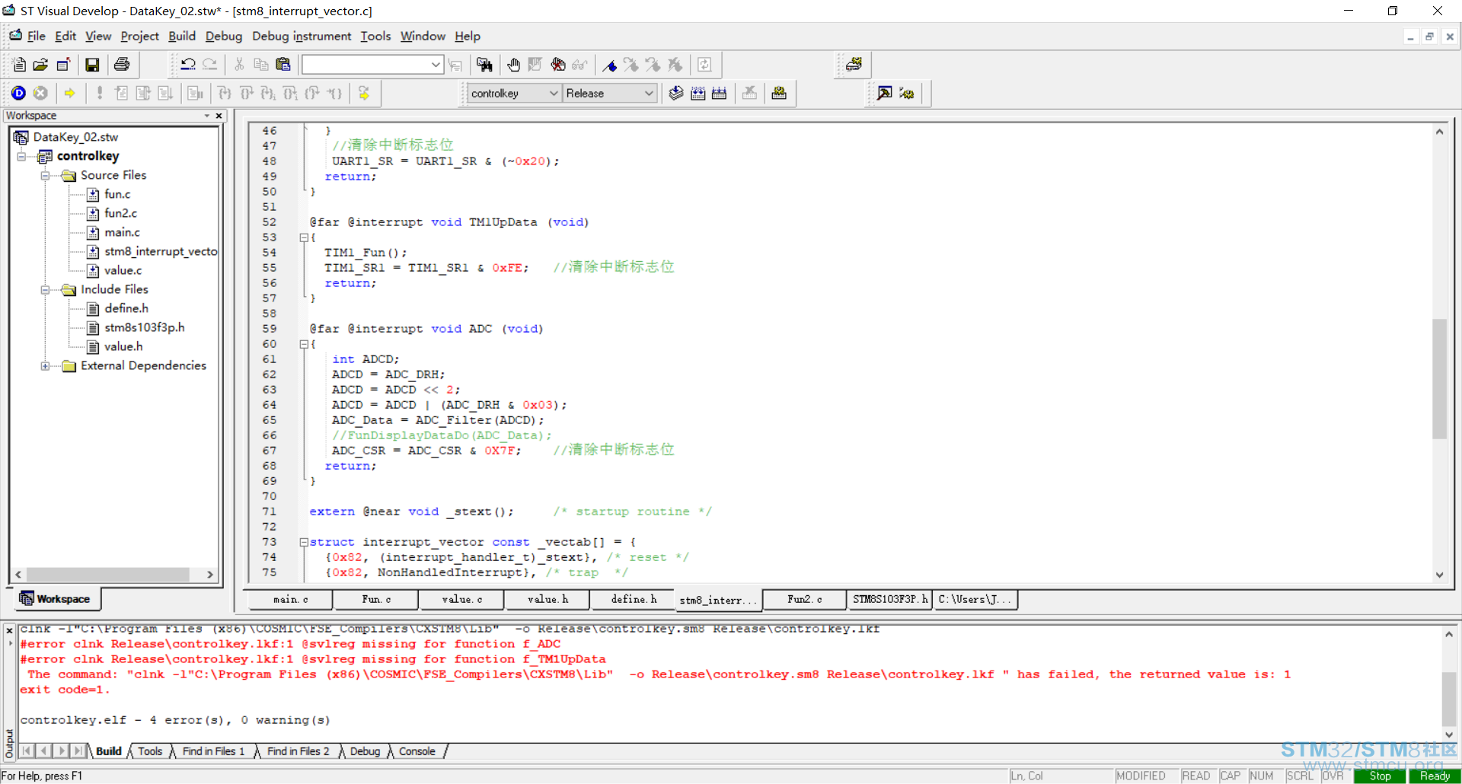Open the find text combo box

coord(372,65)
